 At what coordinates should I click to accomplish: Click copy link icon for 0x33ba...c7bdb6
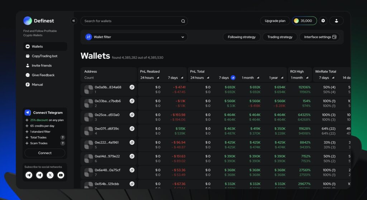pos(132,101)
